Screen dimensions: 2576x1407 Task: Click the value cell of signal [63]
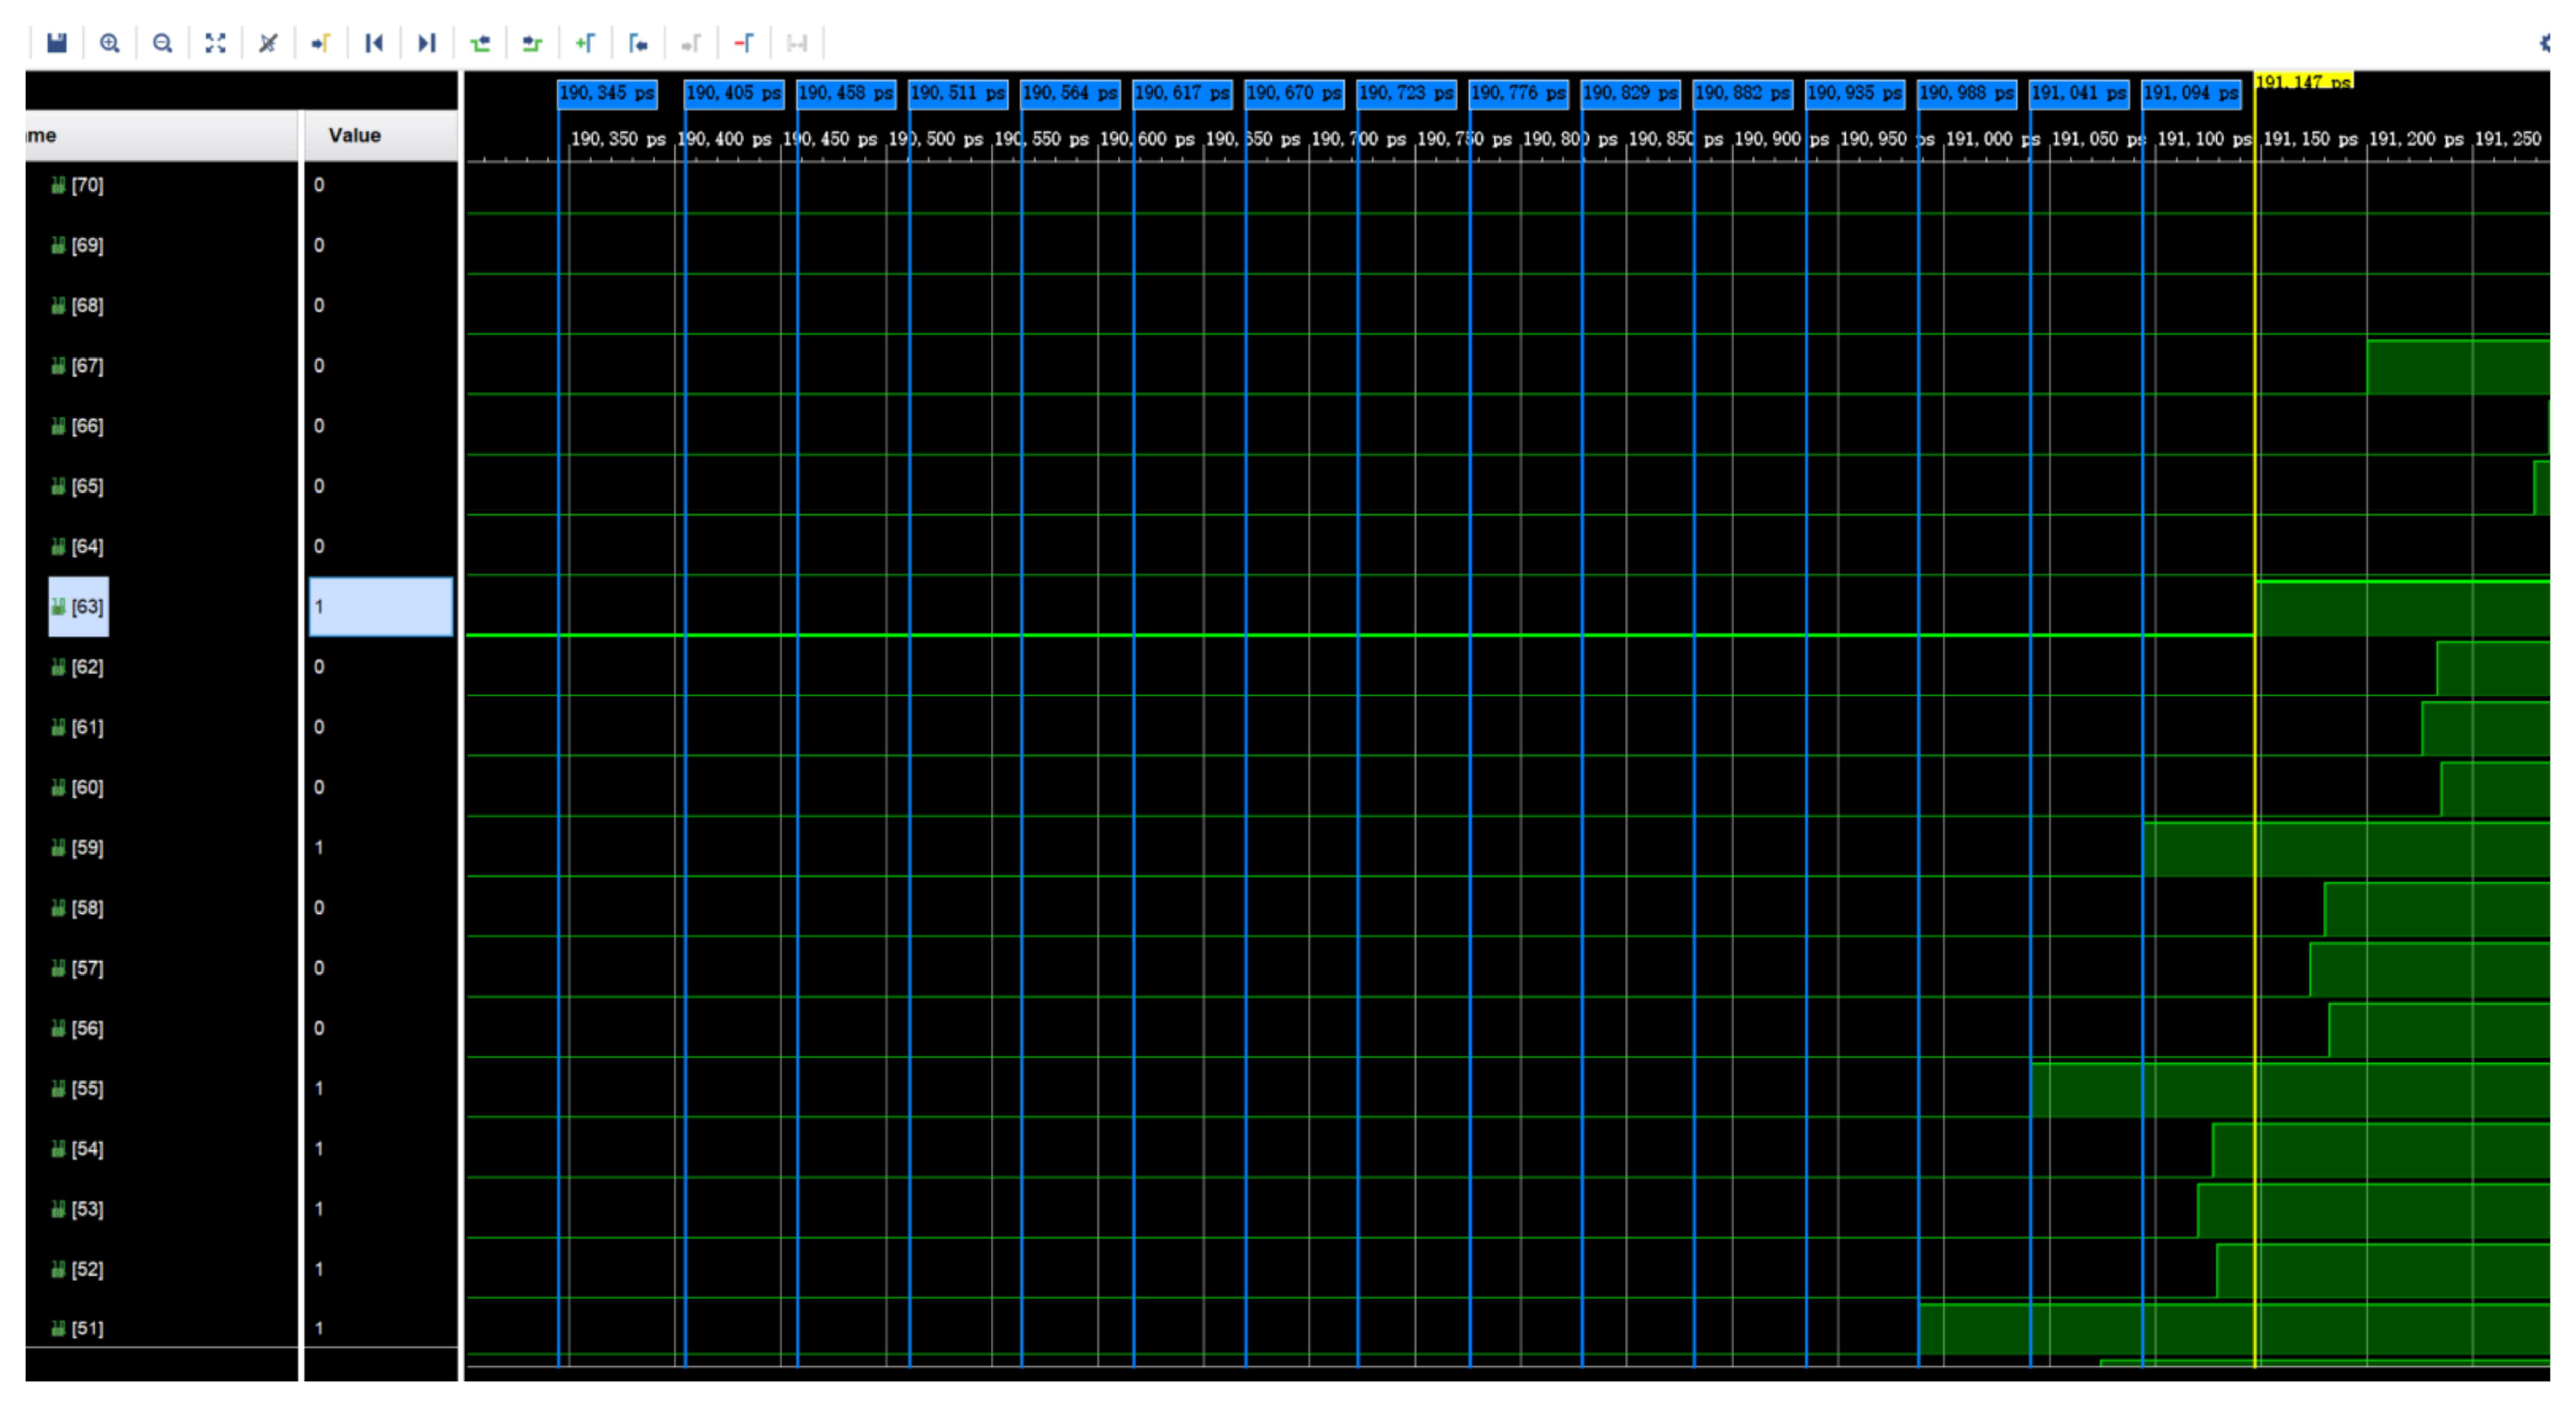click(x=380, y=607)
